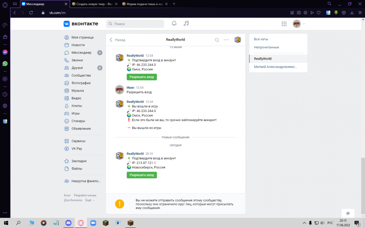Viewport: 365px width, 228px height.
Task: Reload the page in the browser
Action: tap(31, 13)
